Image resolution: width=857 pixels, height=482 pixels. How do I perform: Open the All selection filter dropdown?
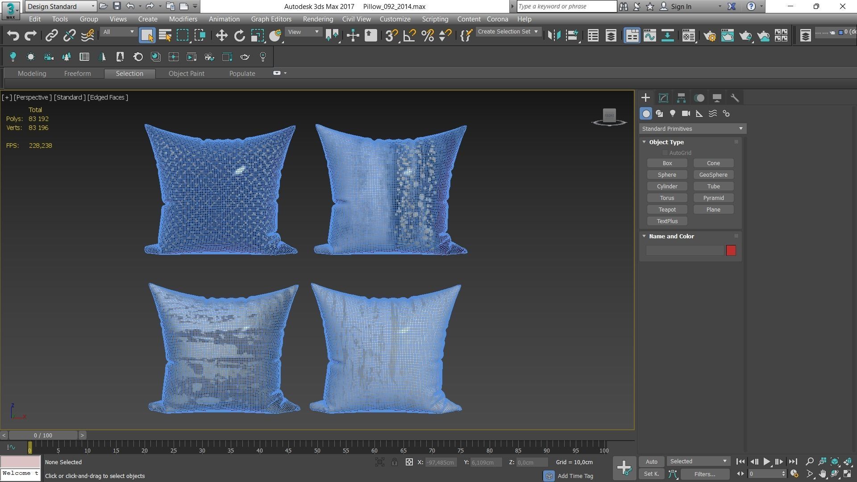pyautogui.click(x=118, y=32)
